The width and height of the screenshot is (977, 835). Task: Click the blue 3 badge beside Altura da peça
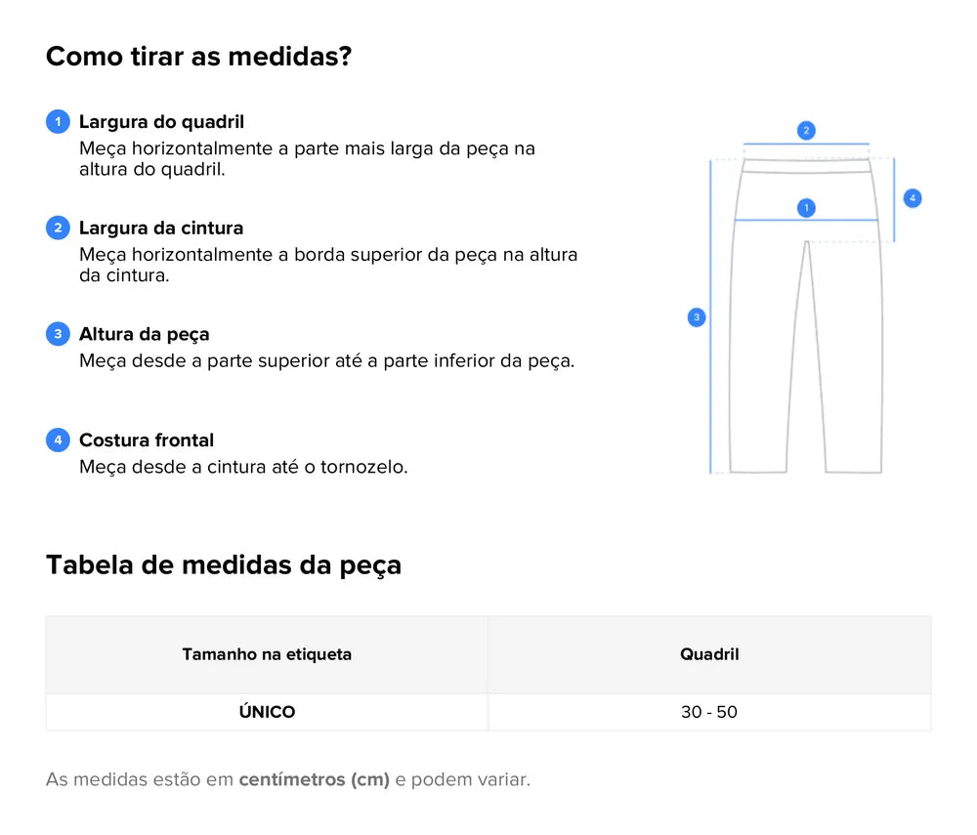[58, 334]
